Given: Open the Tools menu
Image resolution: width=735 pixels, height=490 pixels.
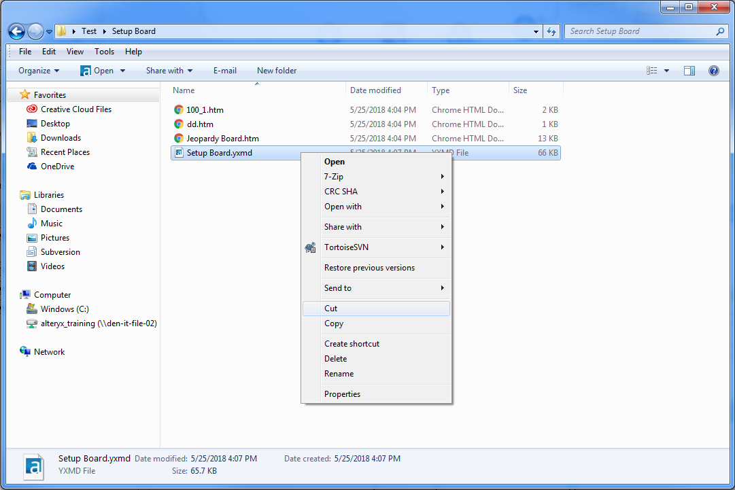Looking at the screenshot, I should 104,52.
